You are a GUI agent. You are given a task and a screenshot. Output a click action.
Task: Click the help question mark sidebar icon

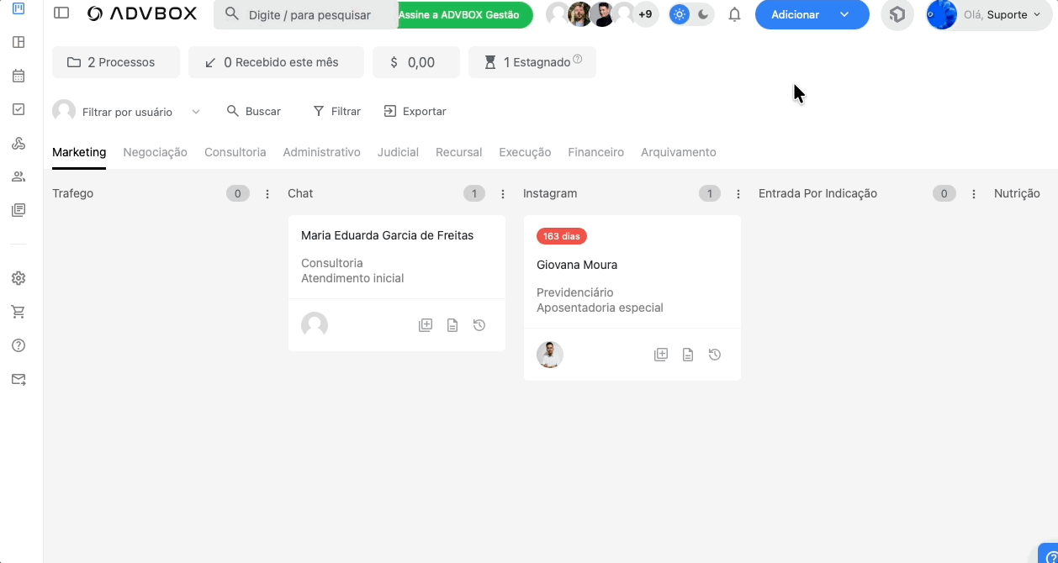(19, 345)
